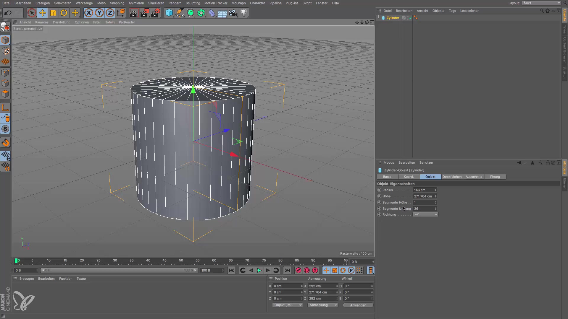Open the Objekt (Rel) dropdown

point(287,305)
